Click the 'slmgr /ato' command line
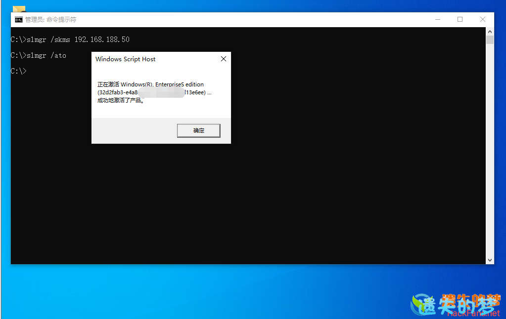Screen dimensions: 506x319 39,55
